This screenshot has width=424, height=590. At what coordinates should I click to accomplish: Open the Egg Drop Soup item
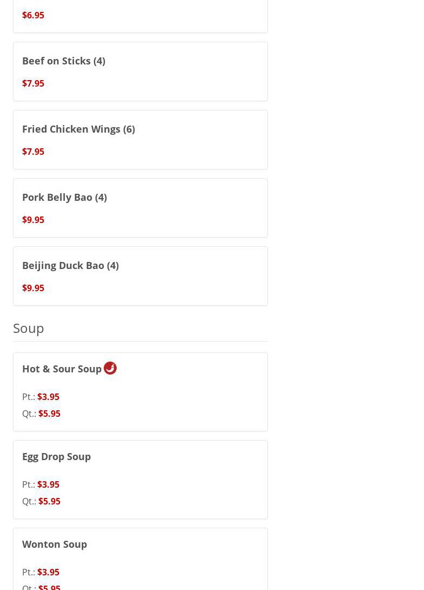(56, 456)
